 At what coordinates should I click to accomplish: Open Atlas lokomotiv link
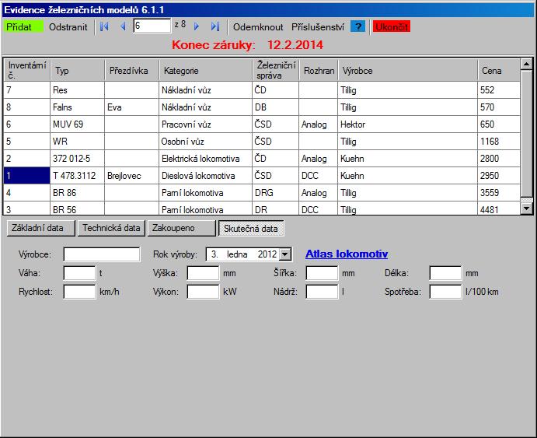(347, 254)
